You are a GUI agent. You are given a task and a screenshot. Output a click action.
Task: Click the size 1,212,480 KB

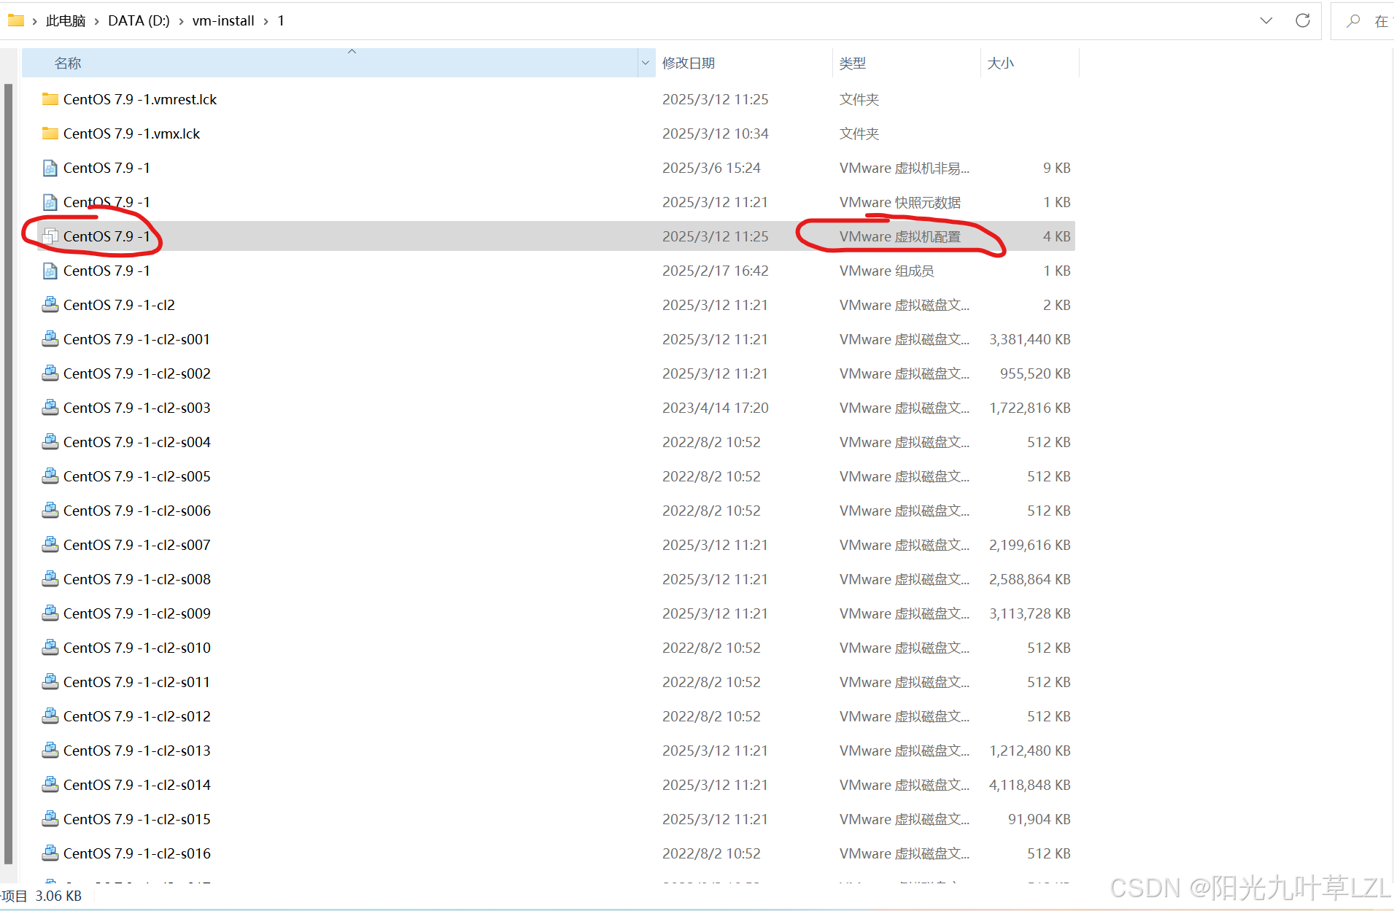(x=1030, y=751)
